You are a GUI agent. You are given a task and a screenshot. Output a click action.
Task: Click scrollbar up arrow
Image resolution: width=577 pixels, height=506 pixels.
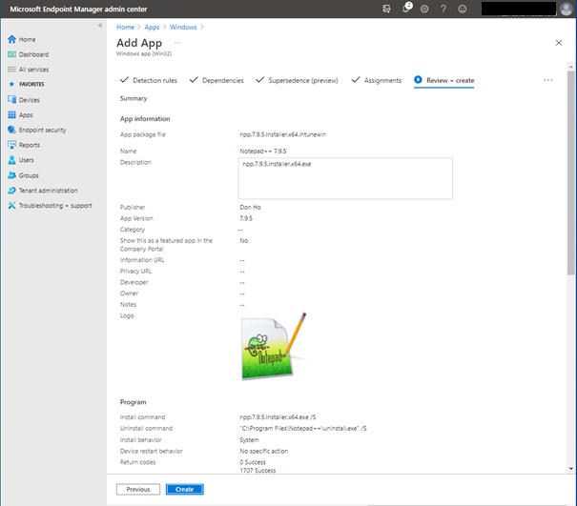click(570, 67)
